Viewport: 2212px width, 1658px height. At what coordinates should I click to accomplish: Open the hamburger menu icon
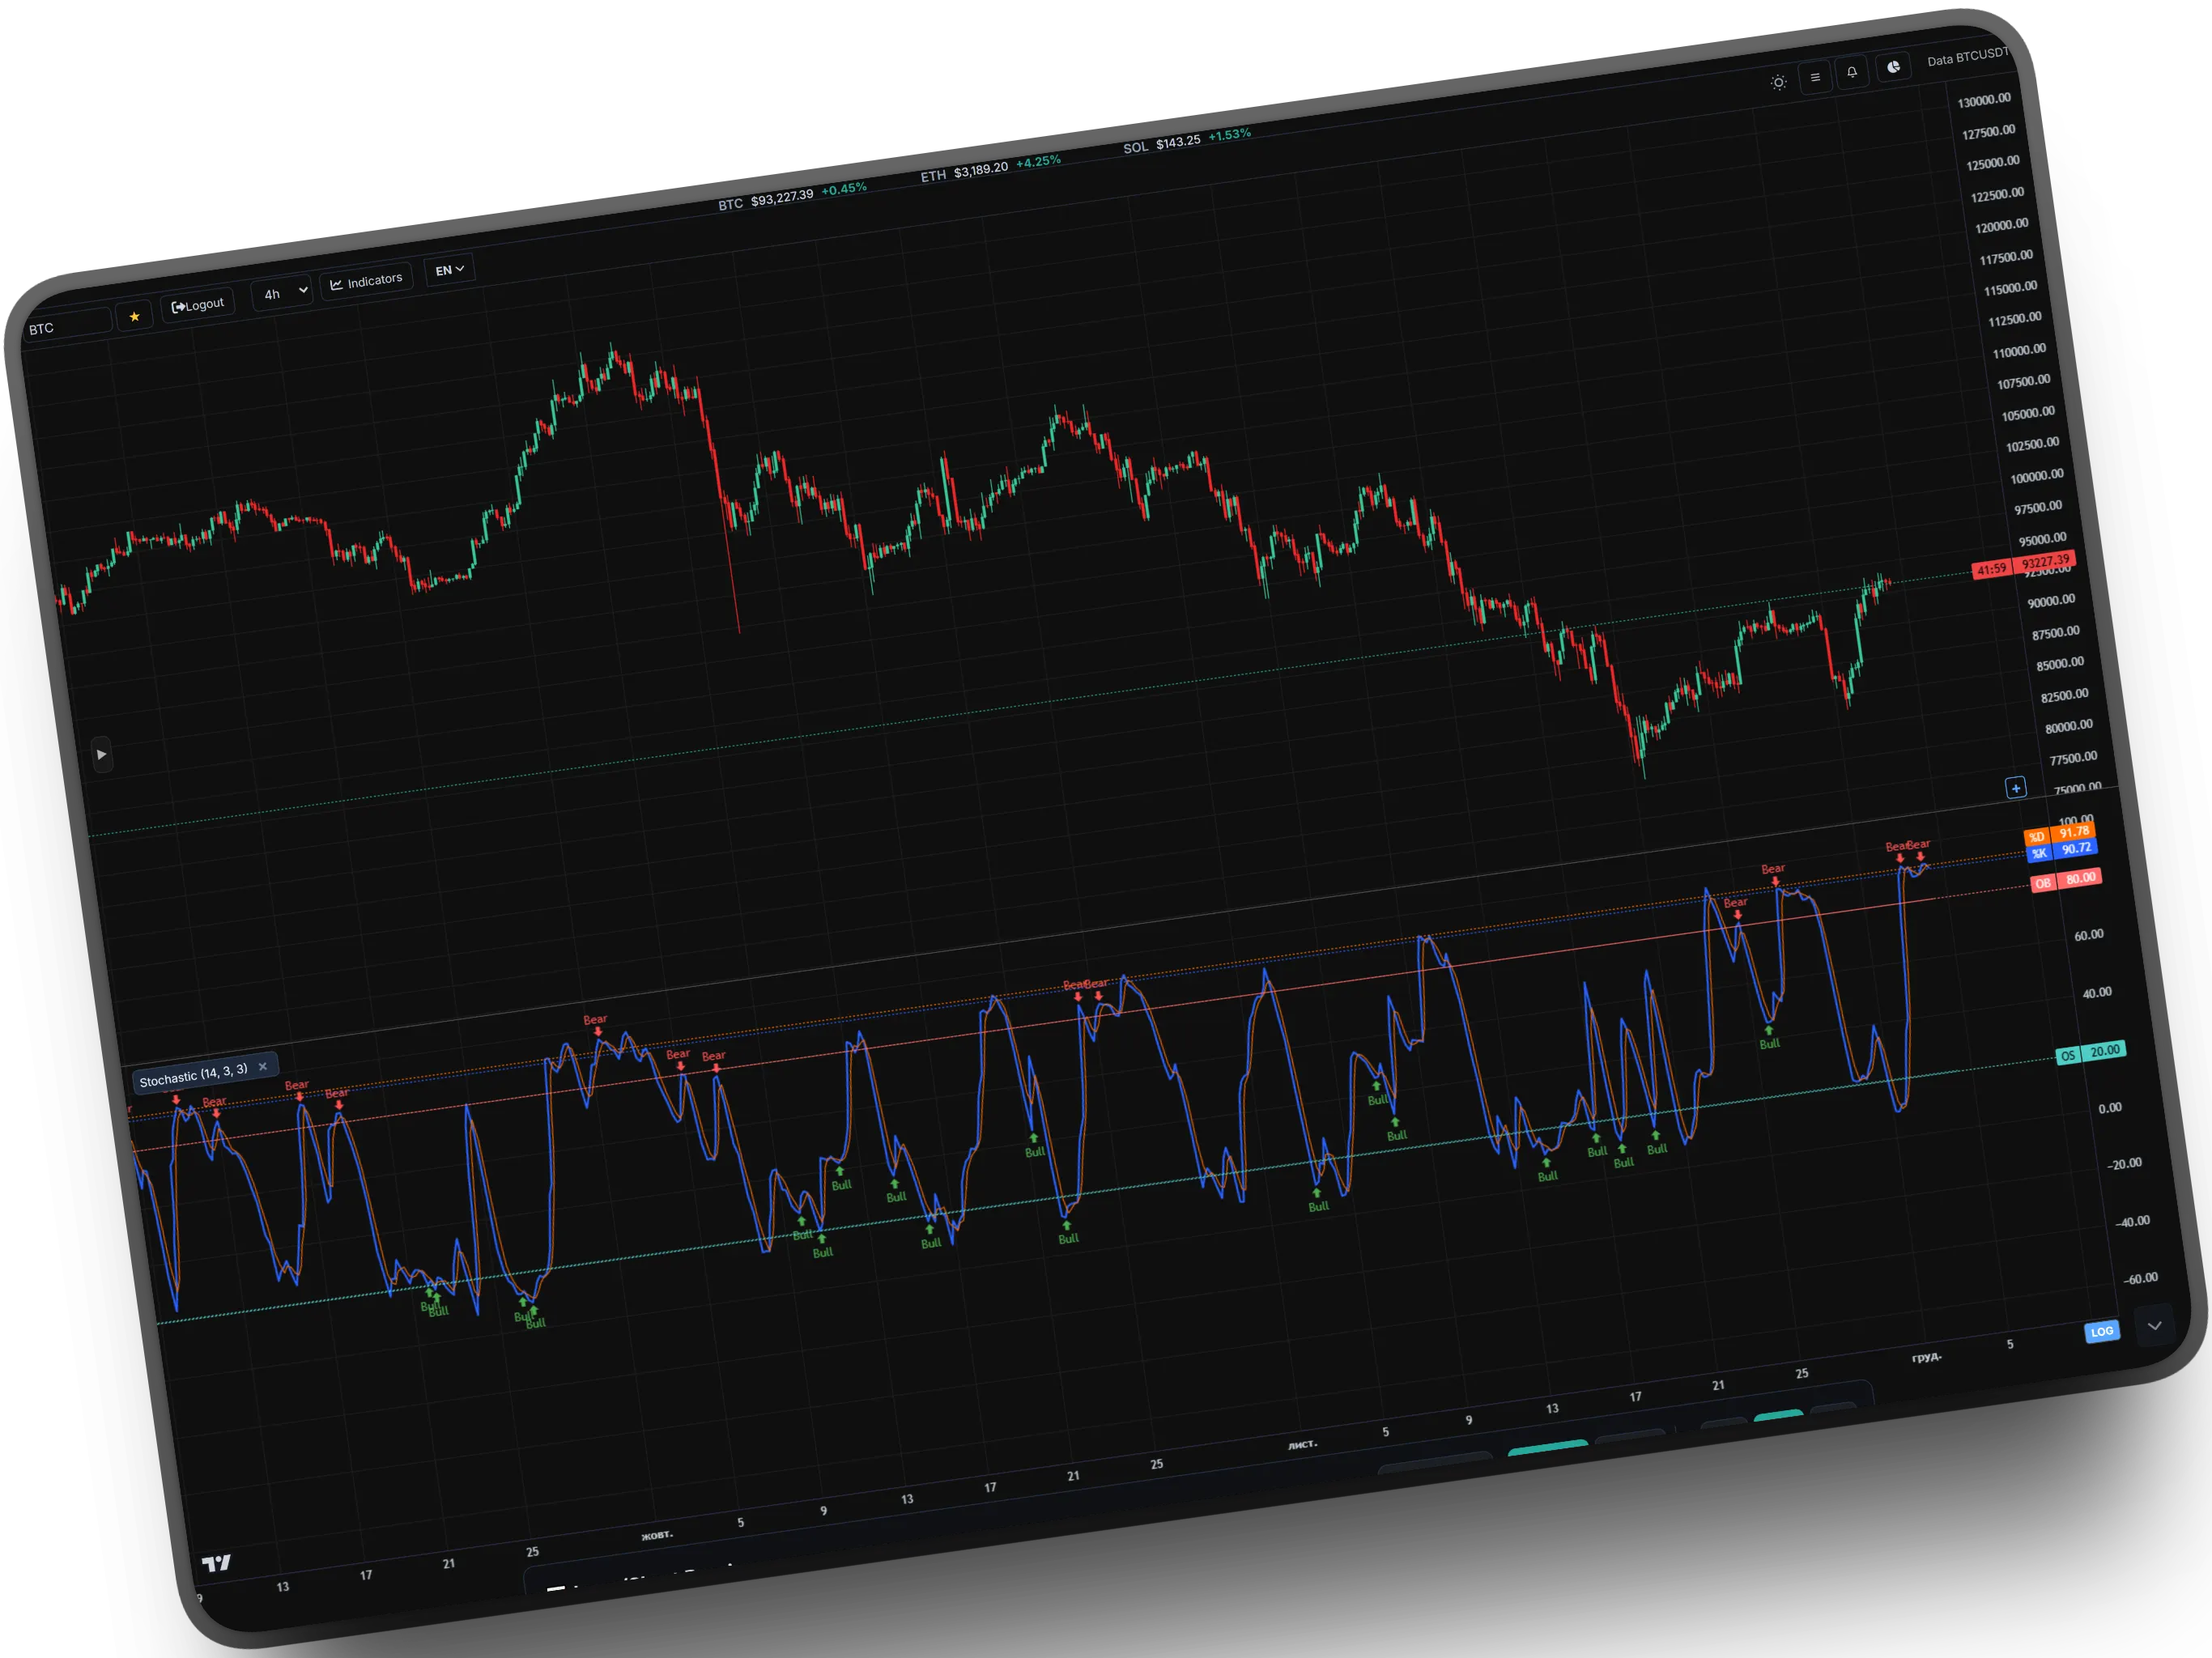pos(1816,78)
